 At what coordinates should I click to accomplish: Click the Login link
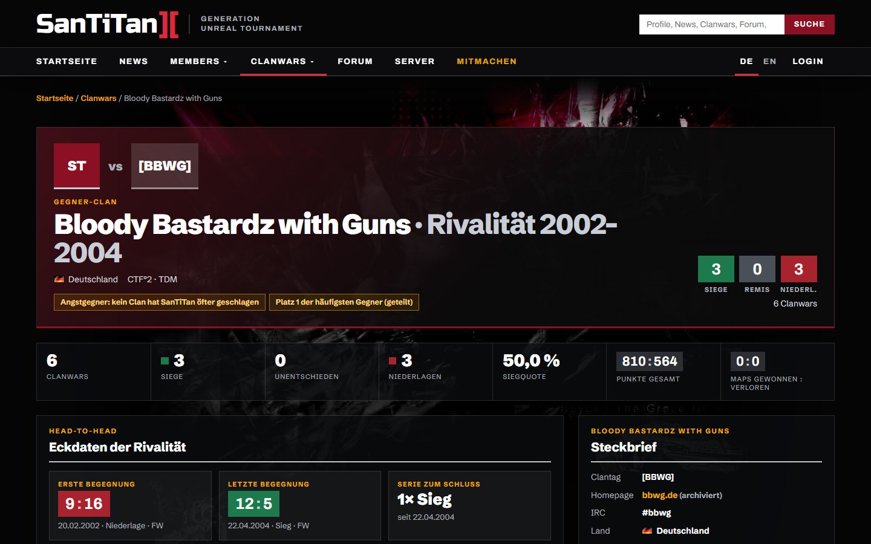(x=808, y=62)
